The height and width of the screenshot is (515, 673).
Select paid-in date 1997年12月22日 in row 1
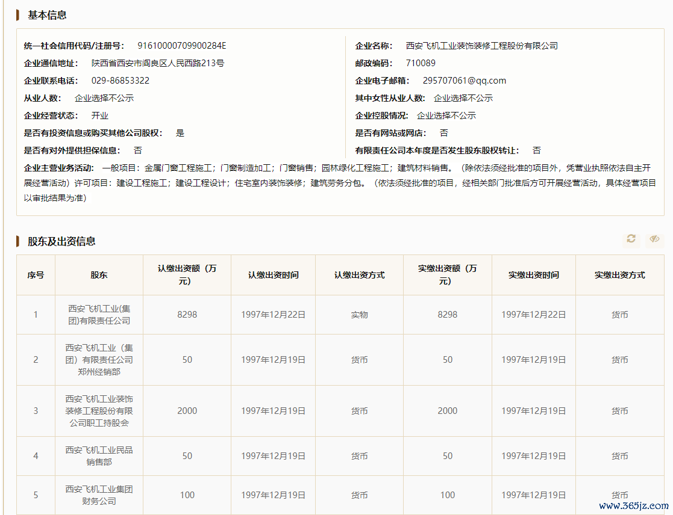point(533,315)
